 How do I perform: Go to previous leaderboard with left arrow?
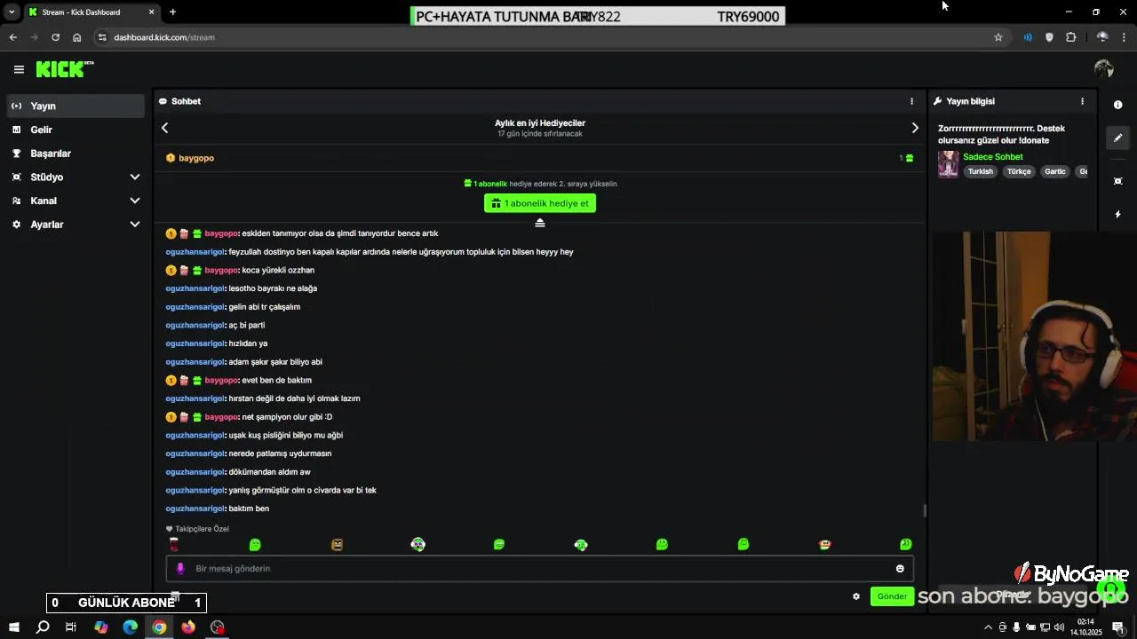(x=164, y=128)
